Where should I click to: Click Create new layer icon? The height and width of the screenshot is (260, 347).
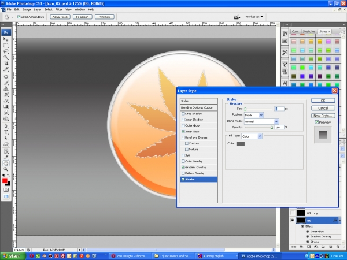coord(330,247)
